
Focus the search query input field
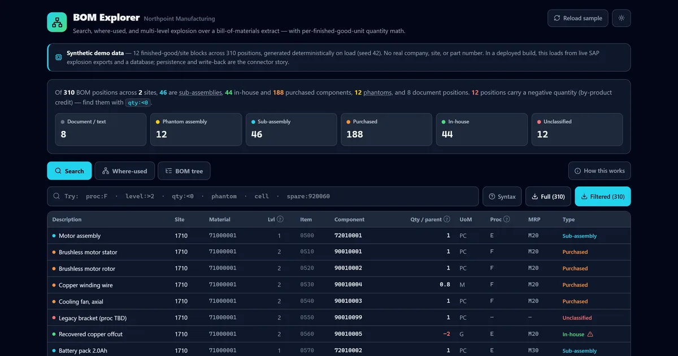[263, 197]
